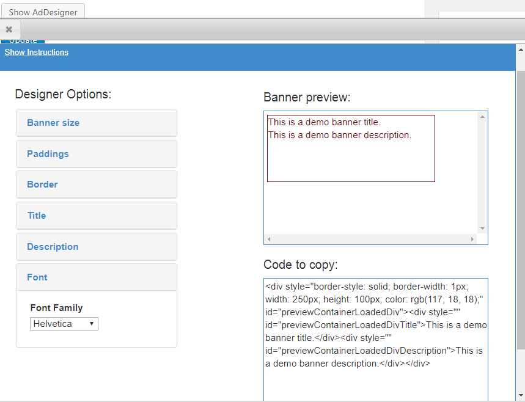
Task: Click the demo banner title text in preview
Action: [x=324, y=122]
